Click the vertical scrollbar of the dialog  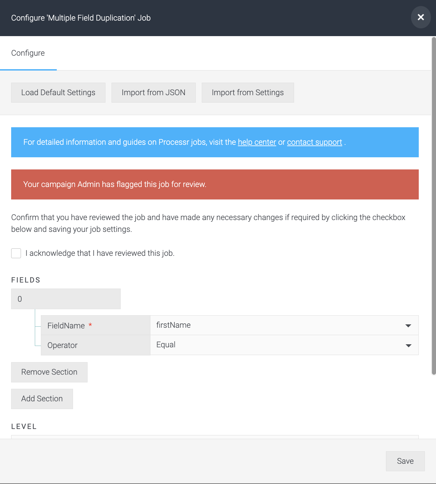(434, 206)
